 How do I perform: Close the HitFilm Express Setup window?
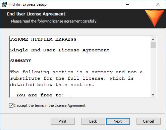pyautogui.click(x=158, y=4)
